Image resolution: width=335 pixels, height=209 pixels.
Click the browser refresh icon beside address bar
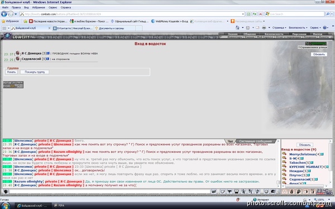(x=254, y=14)
